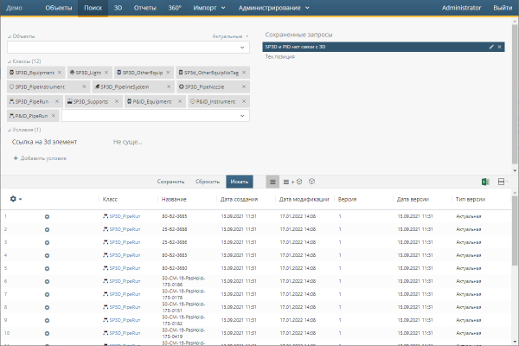
Task: Click the split panel layout icon
Action: [501, 182]
